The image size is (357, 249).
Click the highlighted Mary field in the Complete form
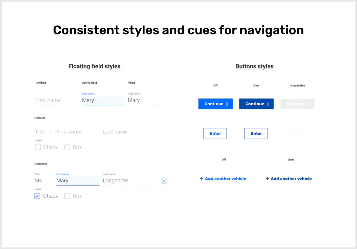pyautogui.click(x=78, y=181)
